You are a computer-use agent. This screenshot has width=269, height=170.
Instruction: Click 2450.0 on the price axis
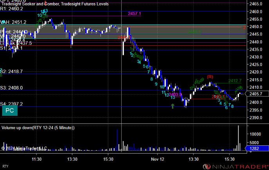tap(256, 27)
